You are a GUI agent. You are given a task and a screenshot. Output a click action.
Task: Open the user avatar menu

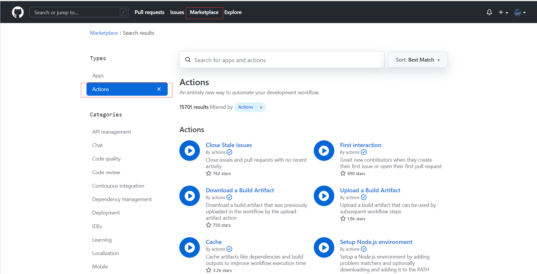click(520, 12)
